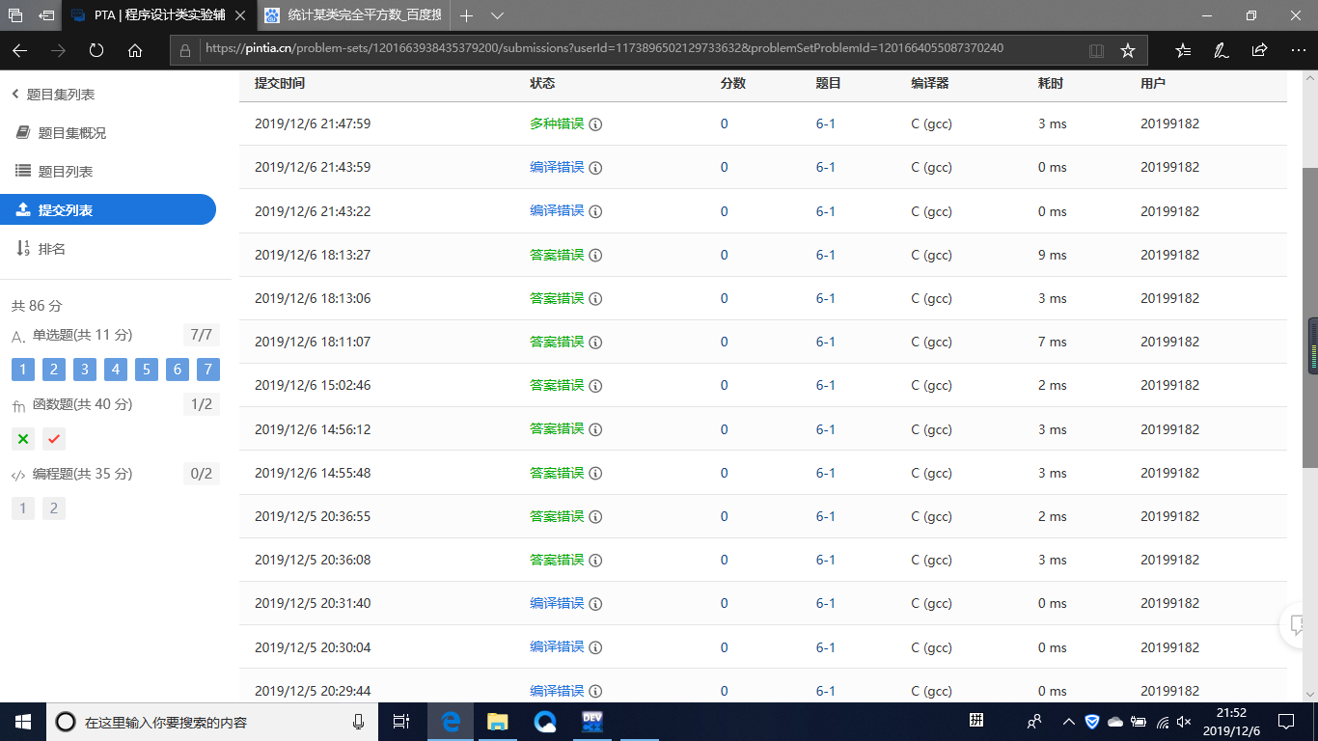Open the Edge favorites hub
Viewport: 1318px width, 741px height.
pos(1184,50)
